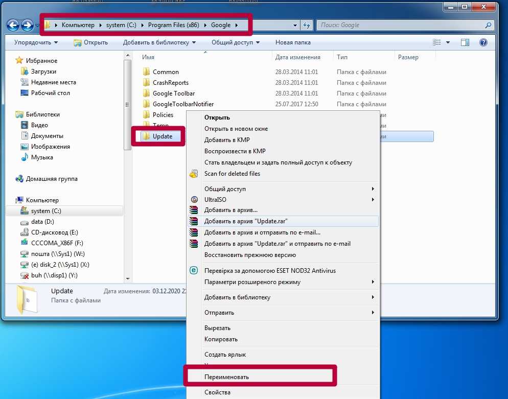The image size is (508, 399).
Task: Click the Новая папка button
Action: (293, 42)
